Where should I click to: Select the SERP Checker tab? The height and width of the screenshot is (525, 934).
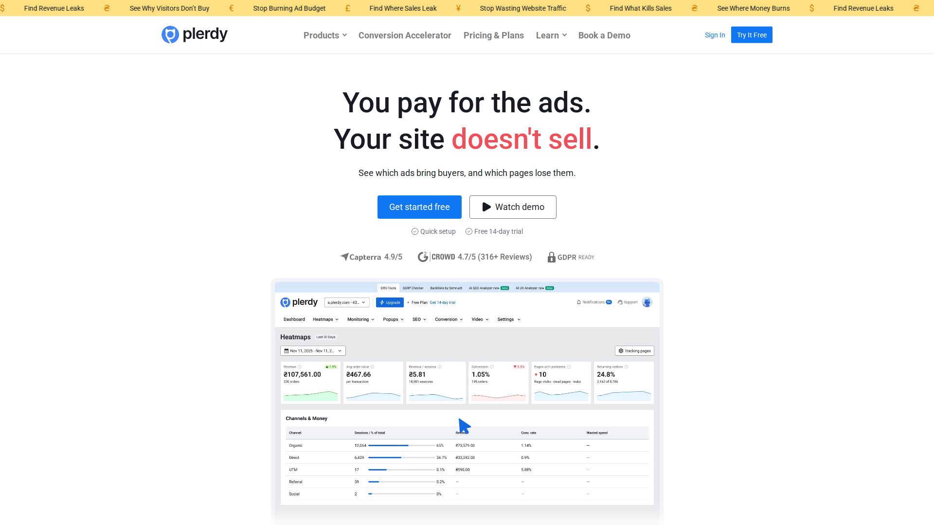pyautogui.click(x=413, y=288)
